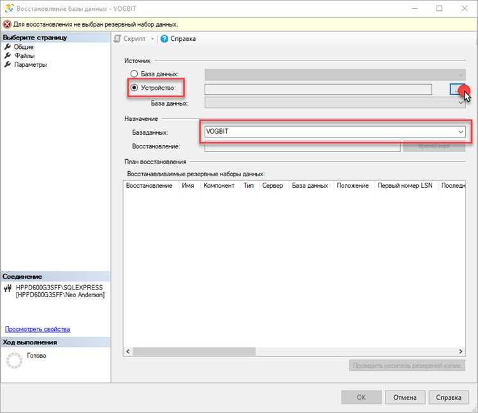Open the Параметры page
This screenshot has width=478, height=413.
click(31, 64)
